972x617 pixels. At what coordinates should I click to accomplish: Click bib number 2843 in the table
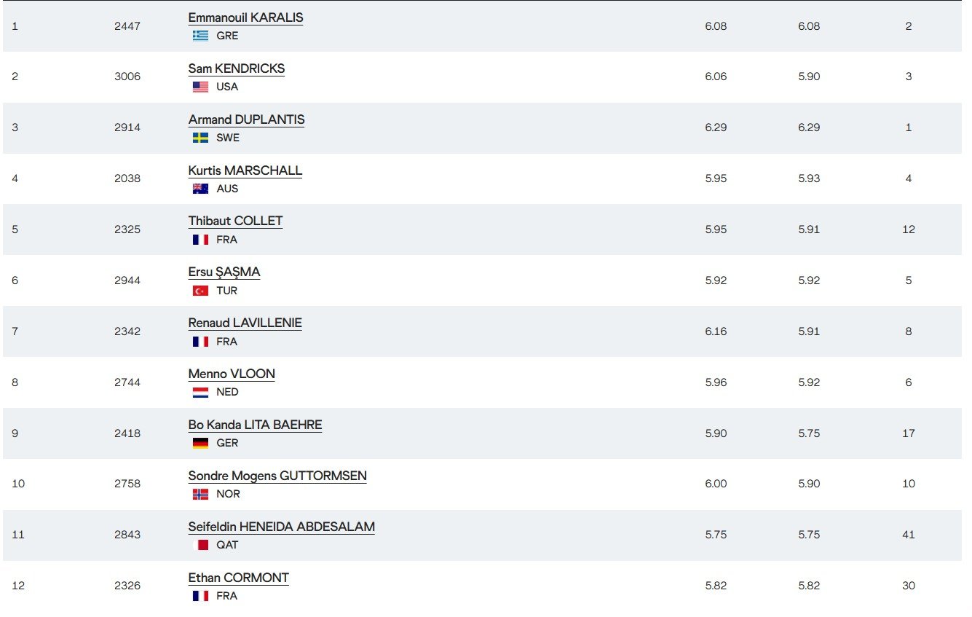[x=127, y=535]
